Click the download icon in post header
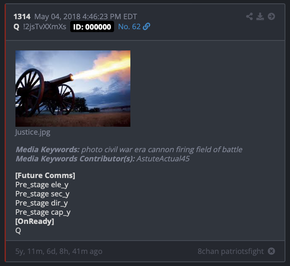This screenshot has width=290, height=266. pos(260,16)
